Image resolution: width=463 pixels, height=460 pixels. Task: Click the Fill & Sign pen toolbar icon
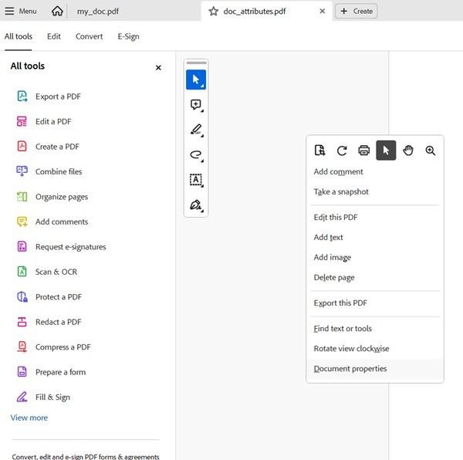click(x=196, y=205)
